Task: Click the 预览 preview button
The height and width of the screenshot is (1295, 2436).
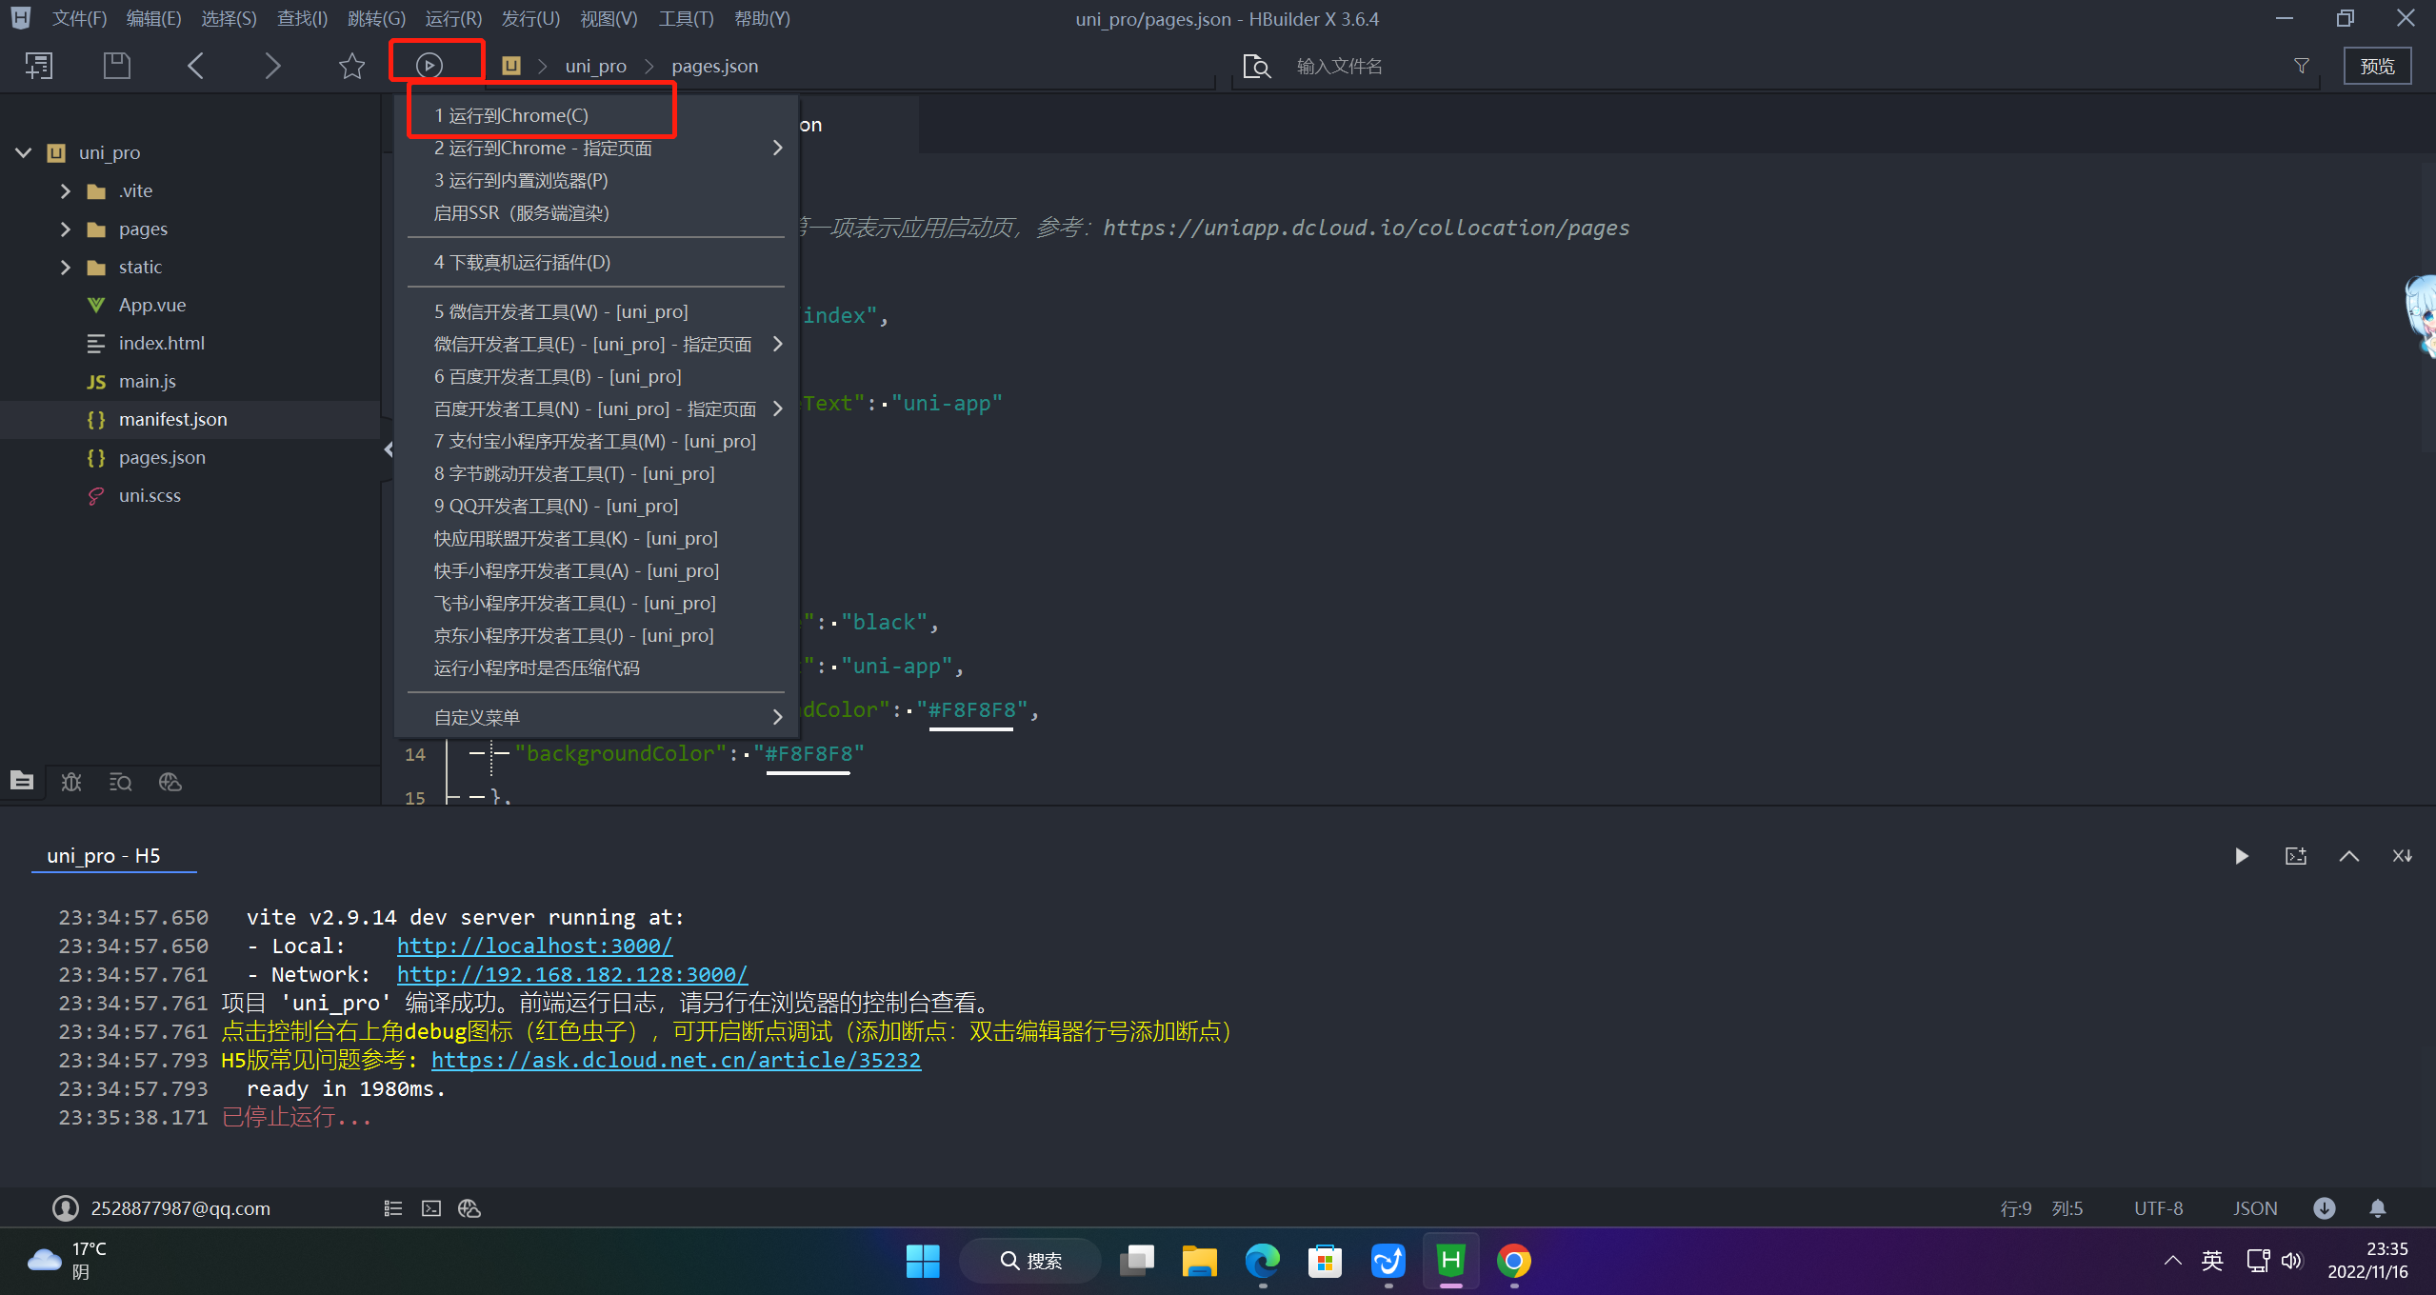Action: 2377,66
